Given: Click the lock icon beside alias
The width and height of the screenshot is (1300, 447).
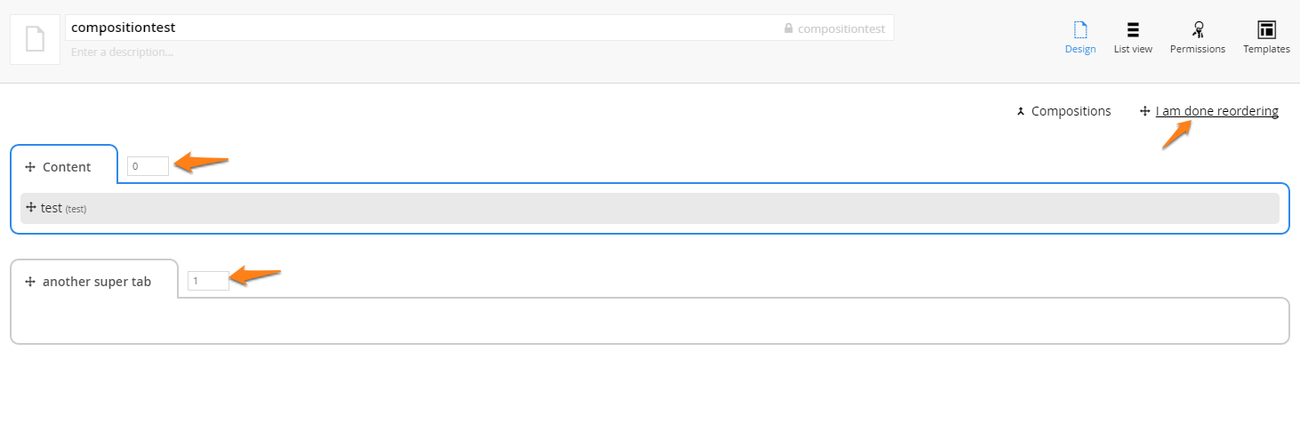Looking at the screenshot, I should (789, 28).
